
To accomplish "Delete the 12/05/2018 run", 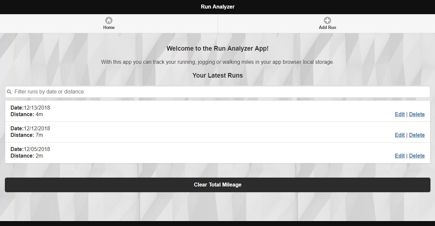I will (417, 156).
